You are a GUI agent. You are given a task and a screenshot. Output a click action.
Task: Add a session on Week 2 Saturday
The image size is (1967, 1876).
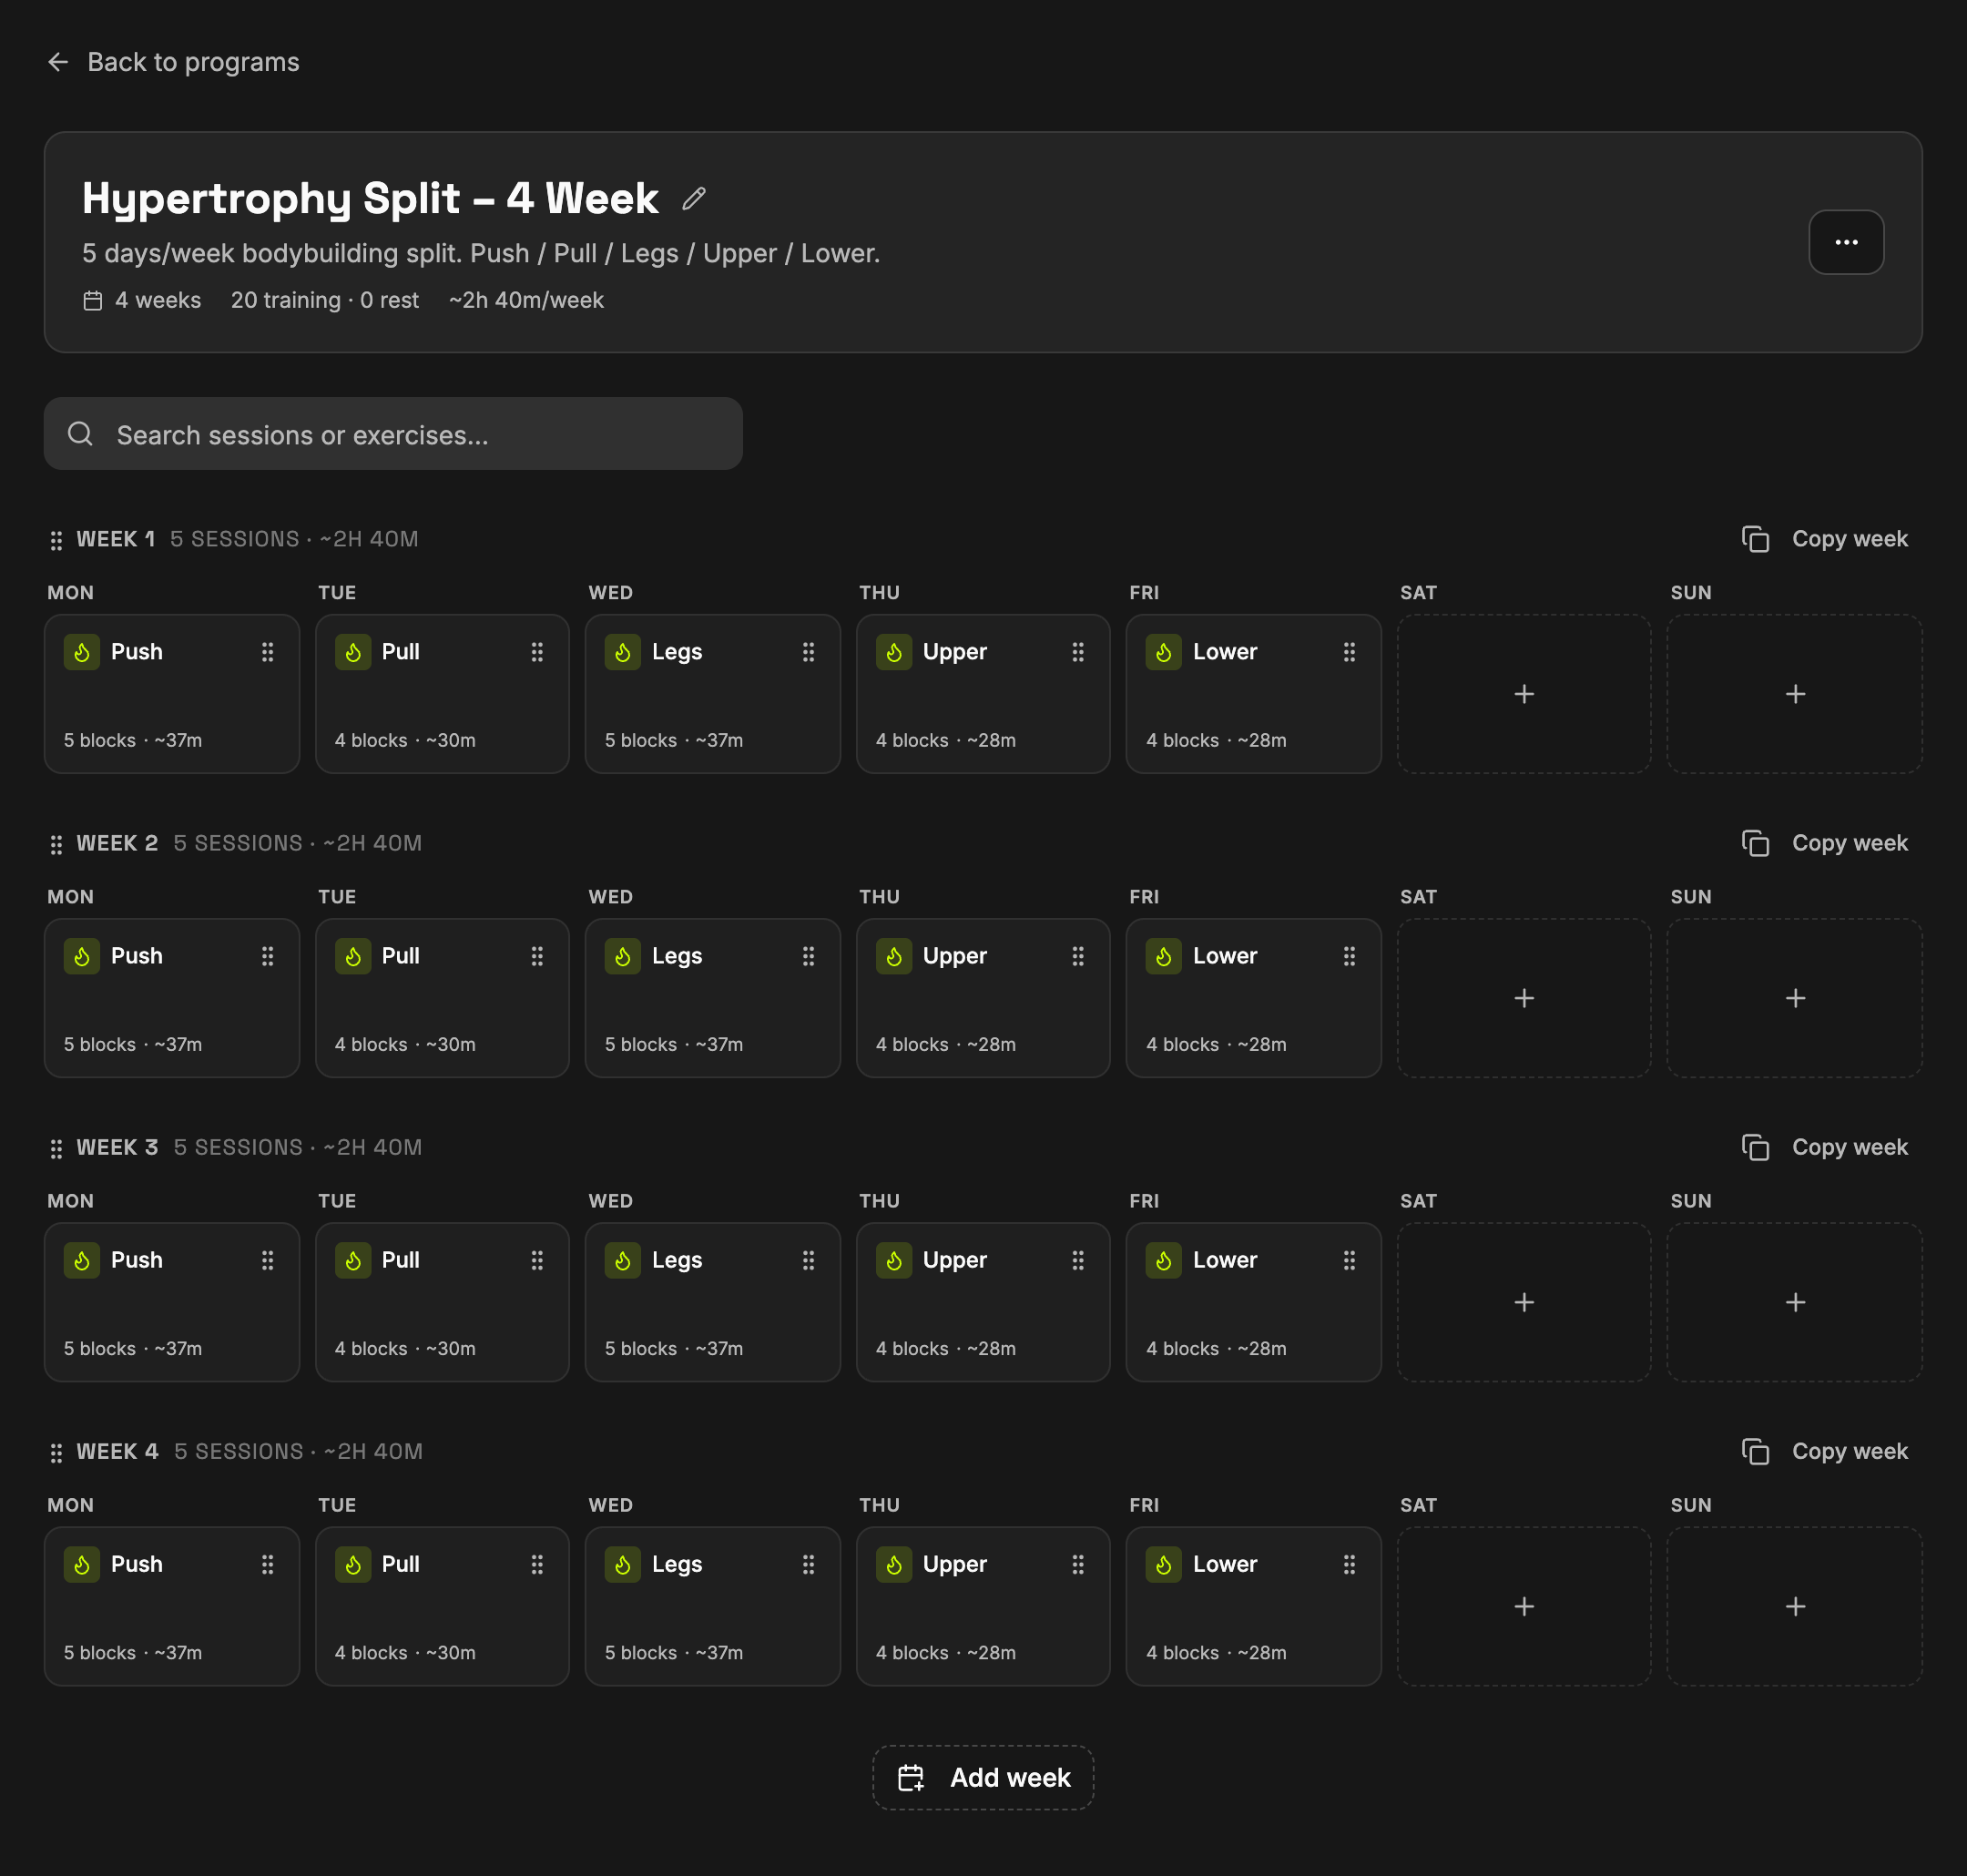click(x=1524, y=998)
